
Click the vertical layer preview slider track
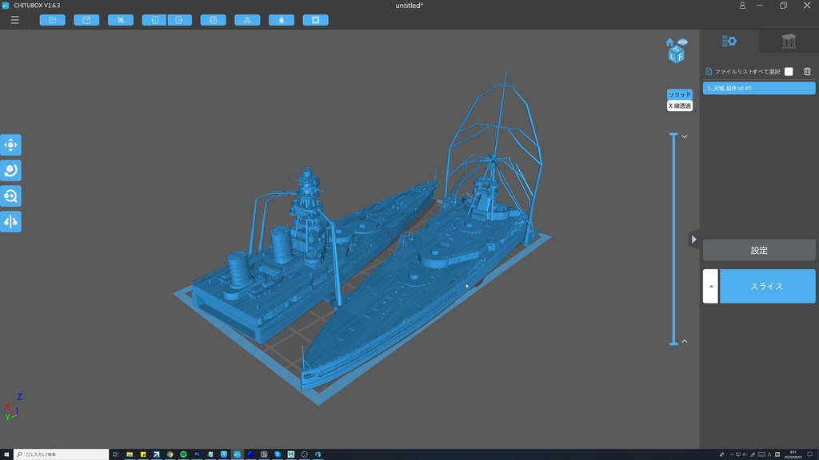click(x=673, y=239)
